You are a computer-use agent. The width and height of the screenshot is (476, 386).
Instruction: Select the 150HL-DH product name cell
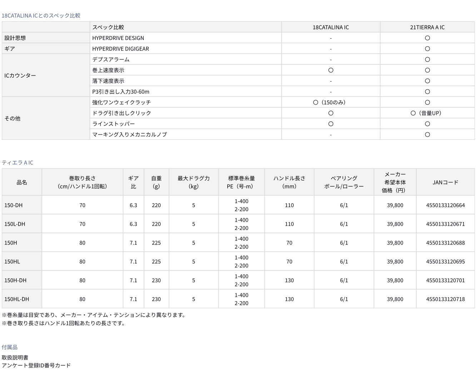17,299
